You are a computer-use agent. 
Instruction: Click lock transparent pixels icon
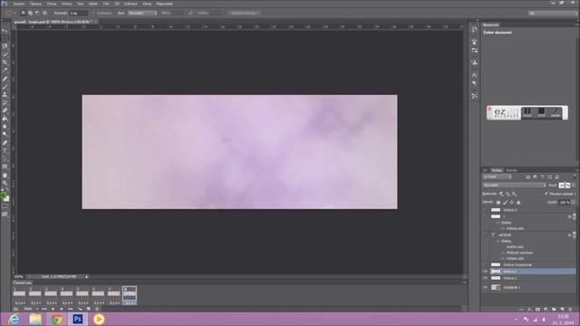pyautogui.click(x=498, y=203)
